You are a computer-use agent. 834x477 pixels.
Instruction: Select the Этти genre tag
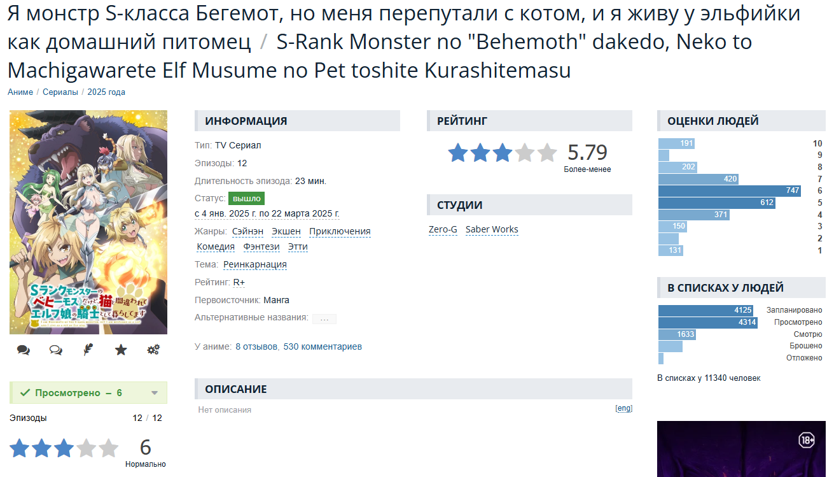pyautogui.click(x=298, y=247)
